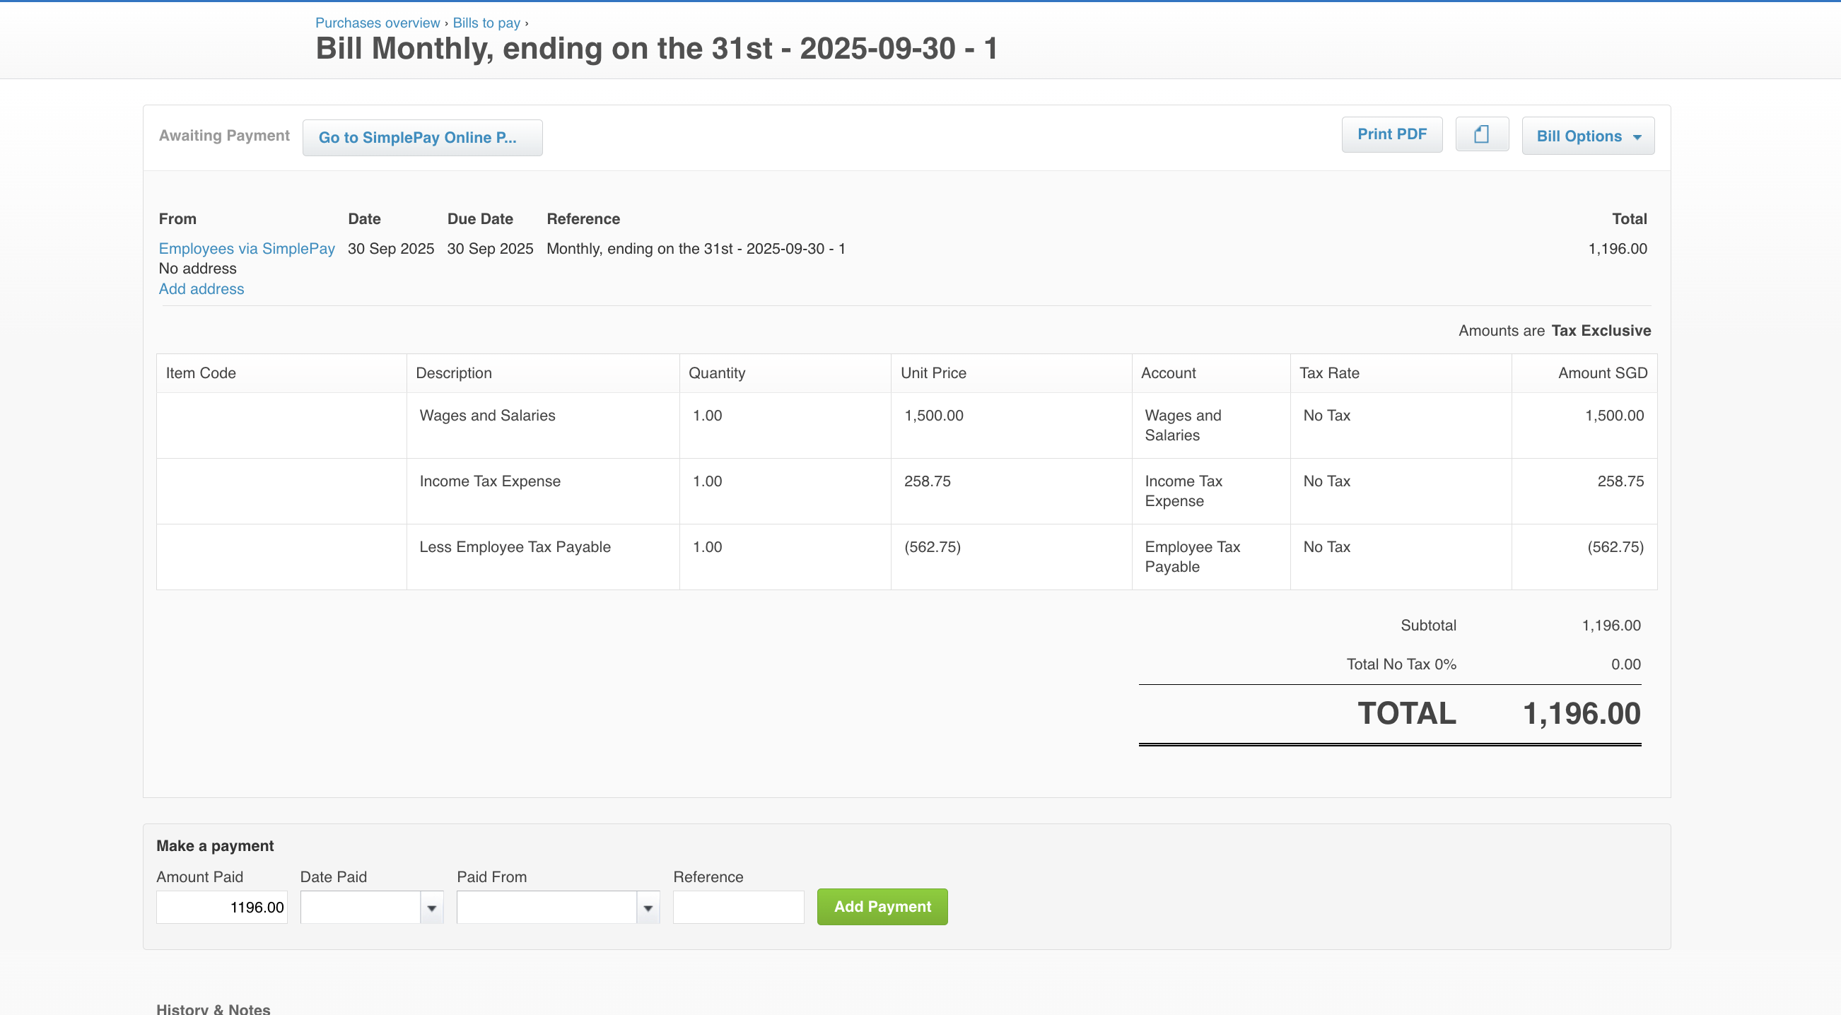Select the Income Tax Expense row
This screenshot has width=1841, height=1015.
point(489,481)
